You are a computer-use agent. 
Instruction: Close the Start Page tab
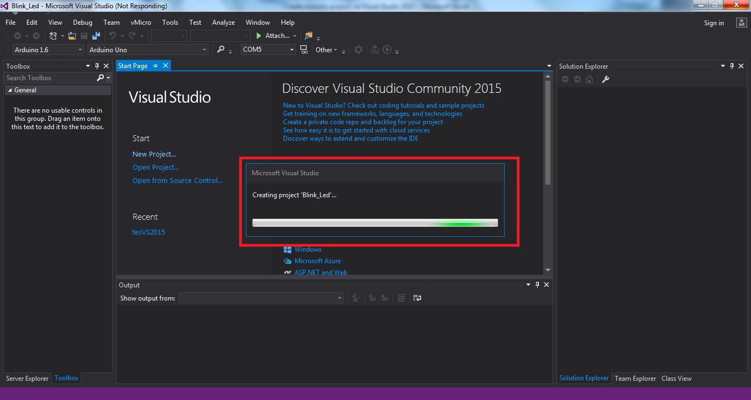pos(165,65)
